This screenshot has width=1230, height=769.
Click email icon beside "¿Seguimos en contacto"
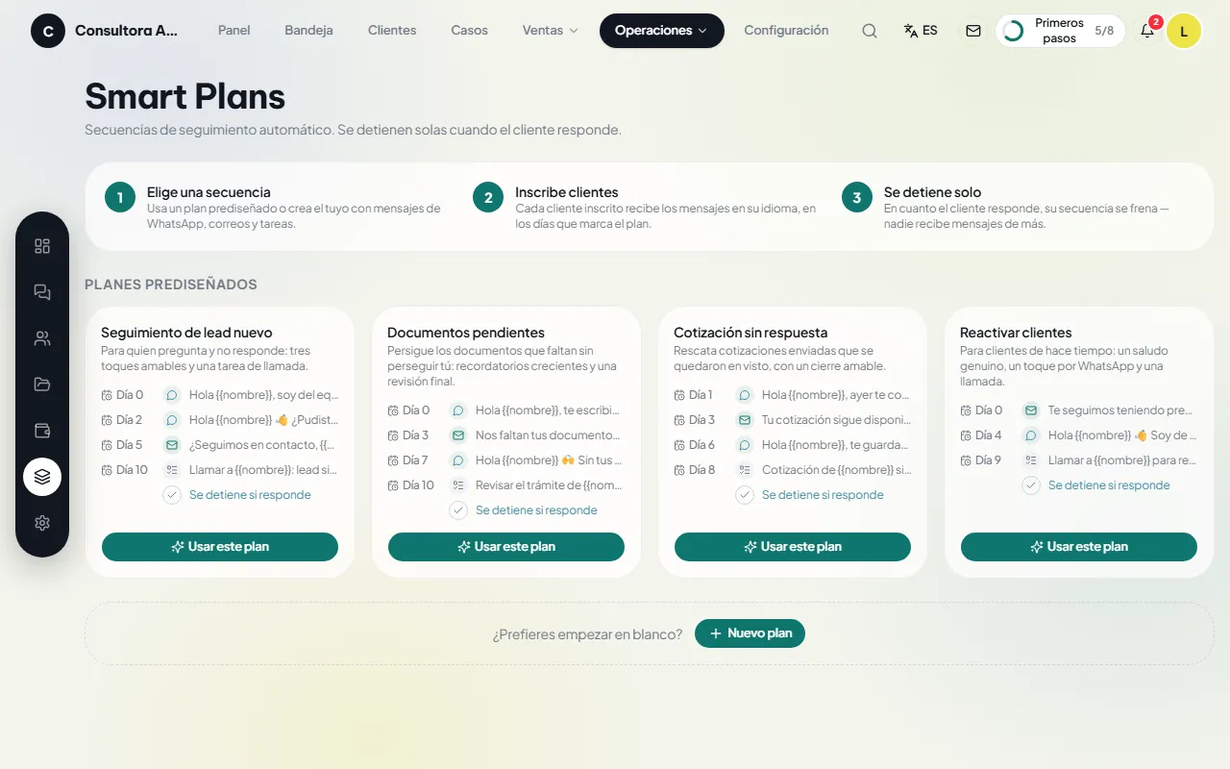coord(172,445)
